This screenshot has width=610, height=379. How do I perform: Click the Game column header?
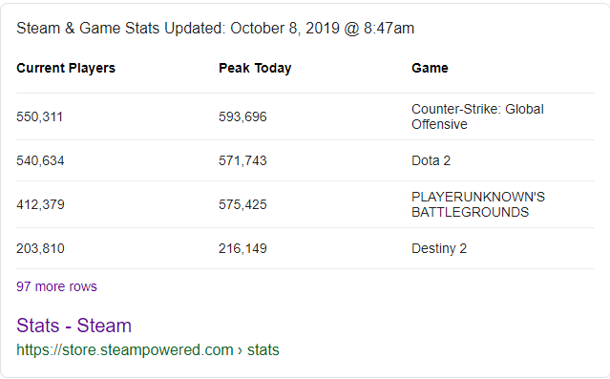click(430, 68)
